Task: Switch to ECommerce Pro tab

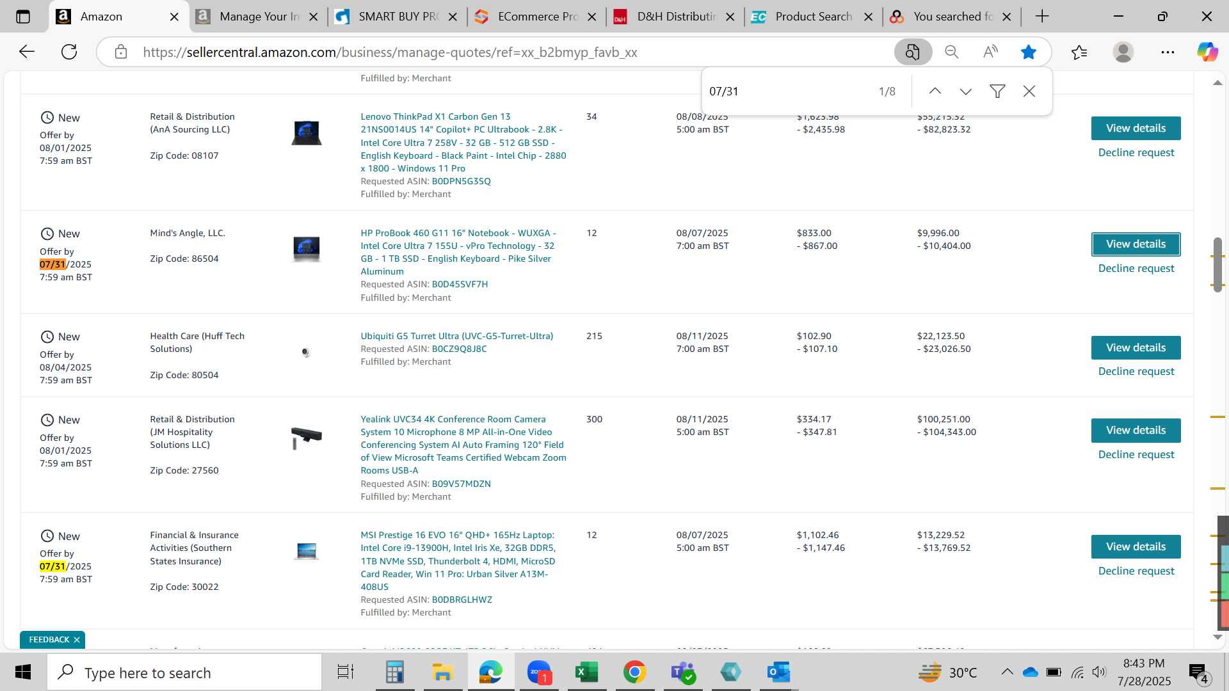Action: [x=536, y=17]
